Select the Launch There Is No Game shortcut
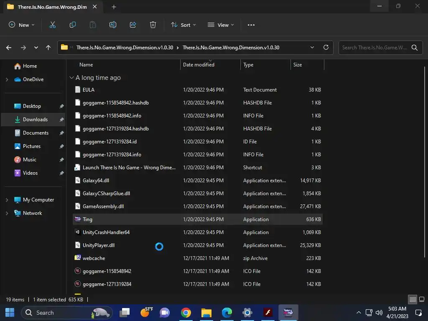 (198, 168)
